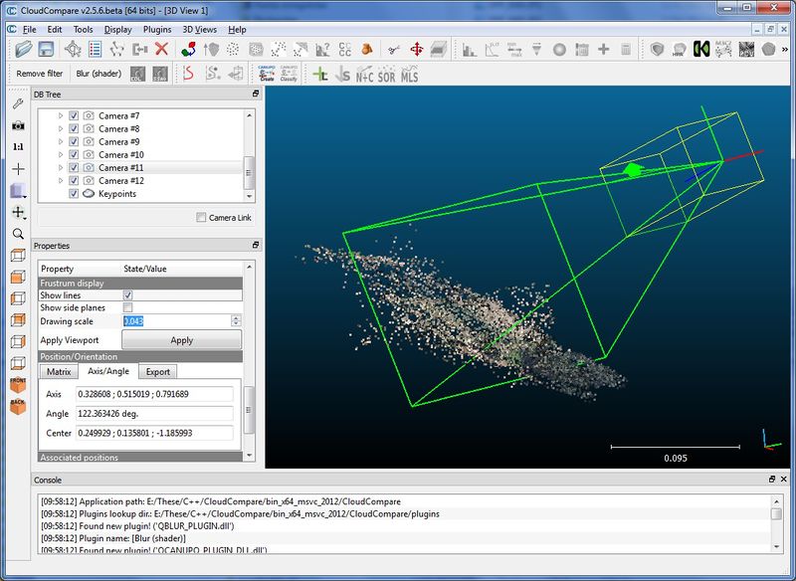Expand the Camera #12 tree node

[61, 181]
